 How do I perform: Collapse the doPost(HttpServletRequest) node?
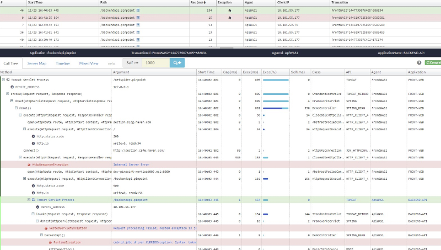pos(37,221)
